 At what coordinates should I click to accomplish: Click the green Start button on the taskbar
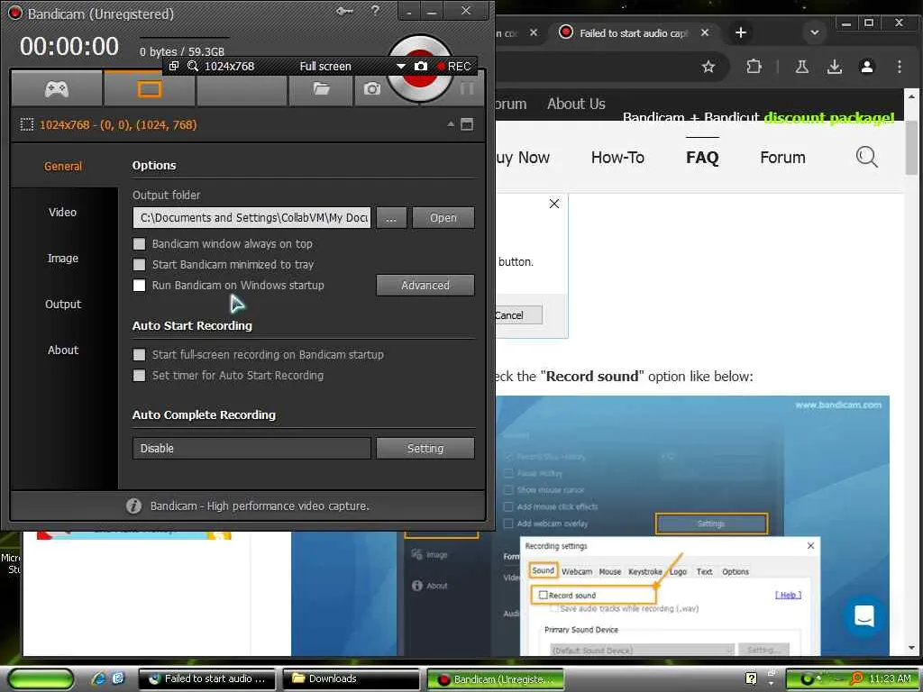coord(41,678)
